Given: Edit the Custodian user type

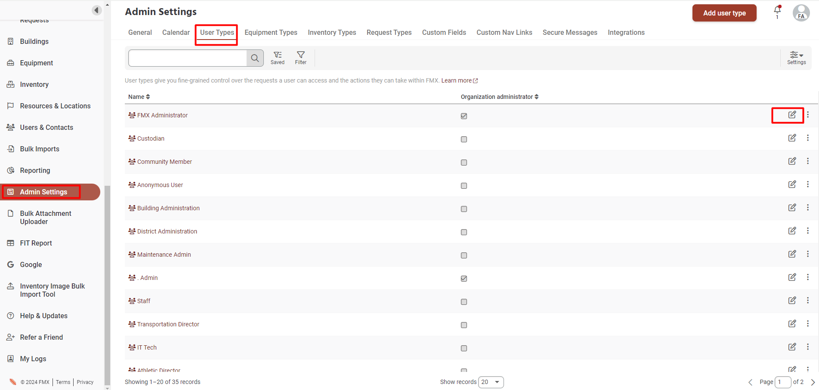Looking at the screenshot, I should click(x=792, y=138).
